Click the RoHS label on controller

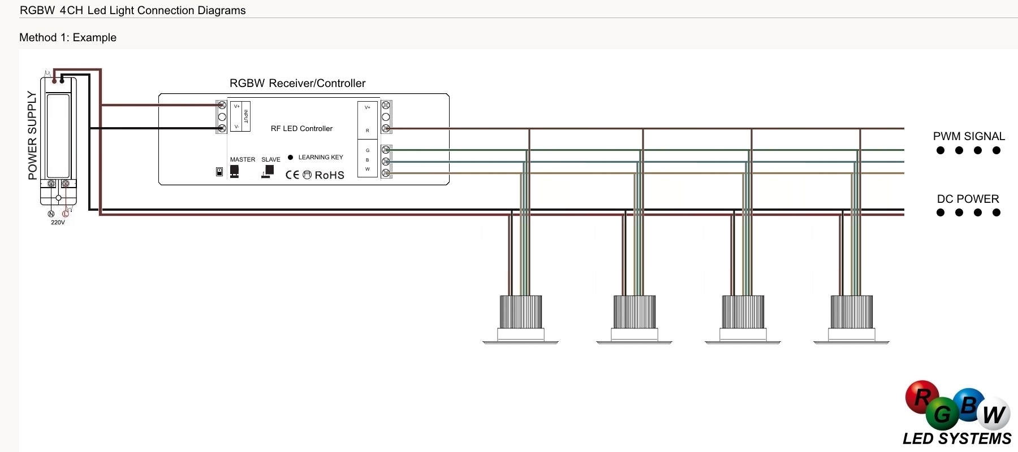pyautogui.click(x=329, y=175)
